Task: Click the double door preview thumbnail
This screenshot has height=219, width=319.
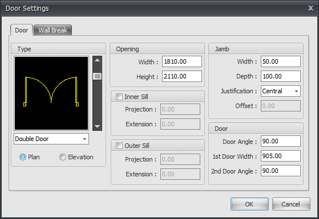Action: point(51,93)
